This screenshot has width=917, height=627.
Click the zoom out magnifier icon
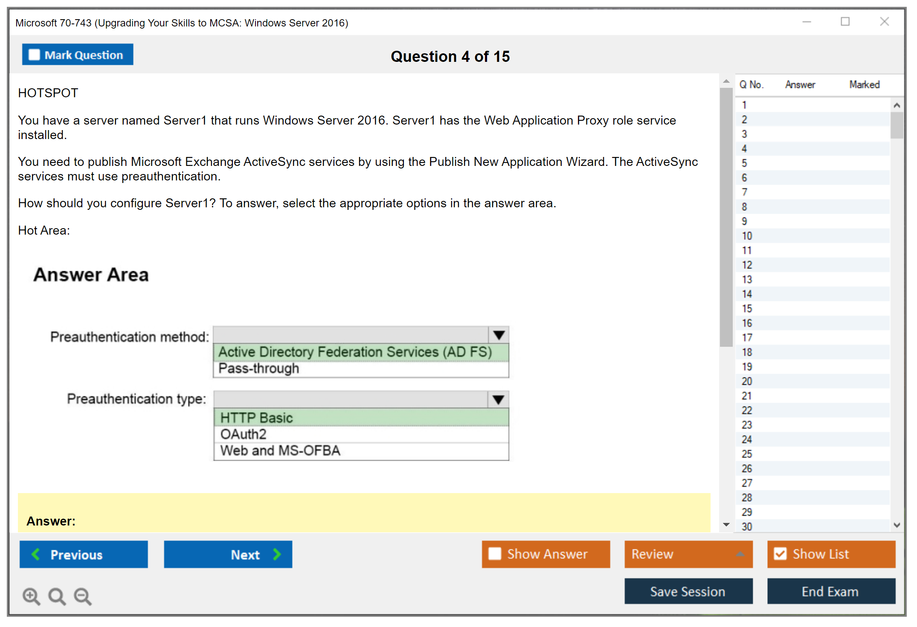(x=82, y=596)
